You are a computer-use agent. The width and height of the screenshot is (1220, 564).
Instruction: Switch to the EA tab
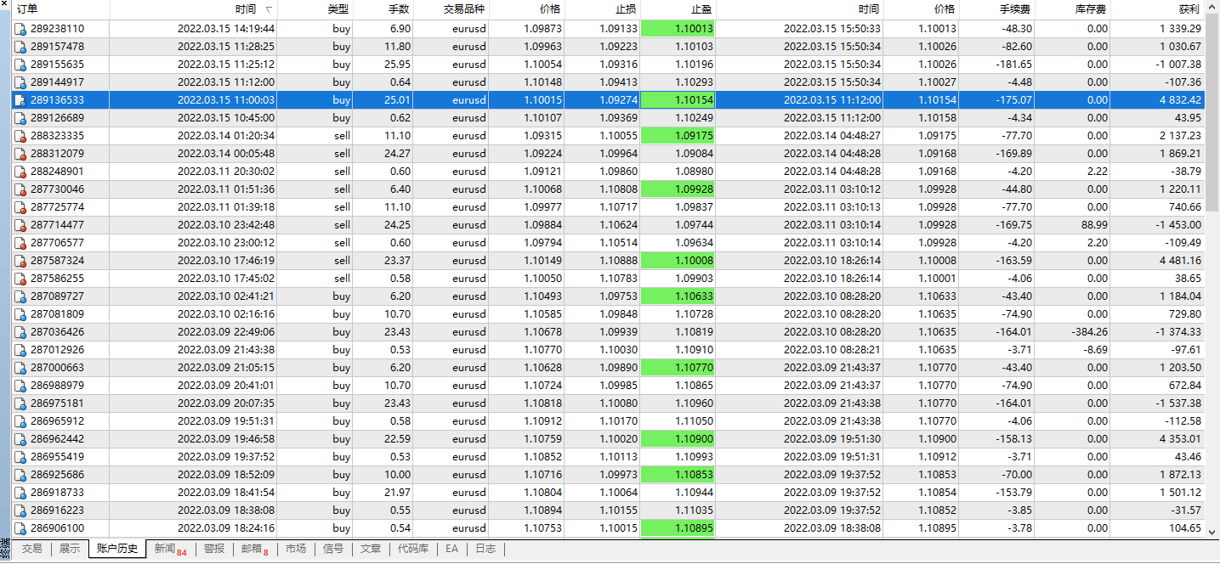click(x=451, y=549)
